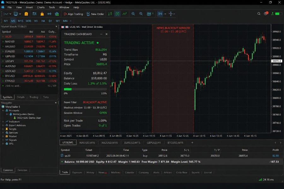Select VPS in the Navigator tree
Screen dimensions: 284x189
pyautogui.click(x=11, y=144)
